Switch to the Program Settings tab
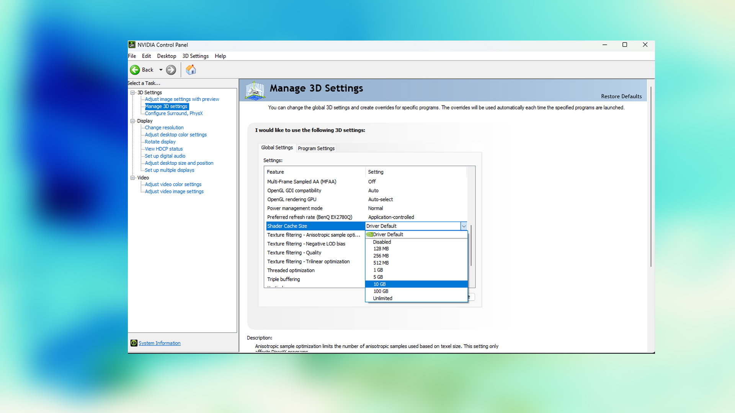 pyautogui.click(x=316, y=148)
